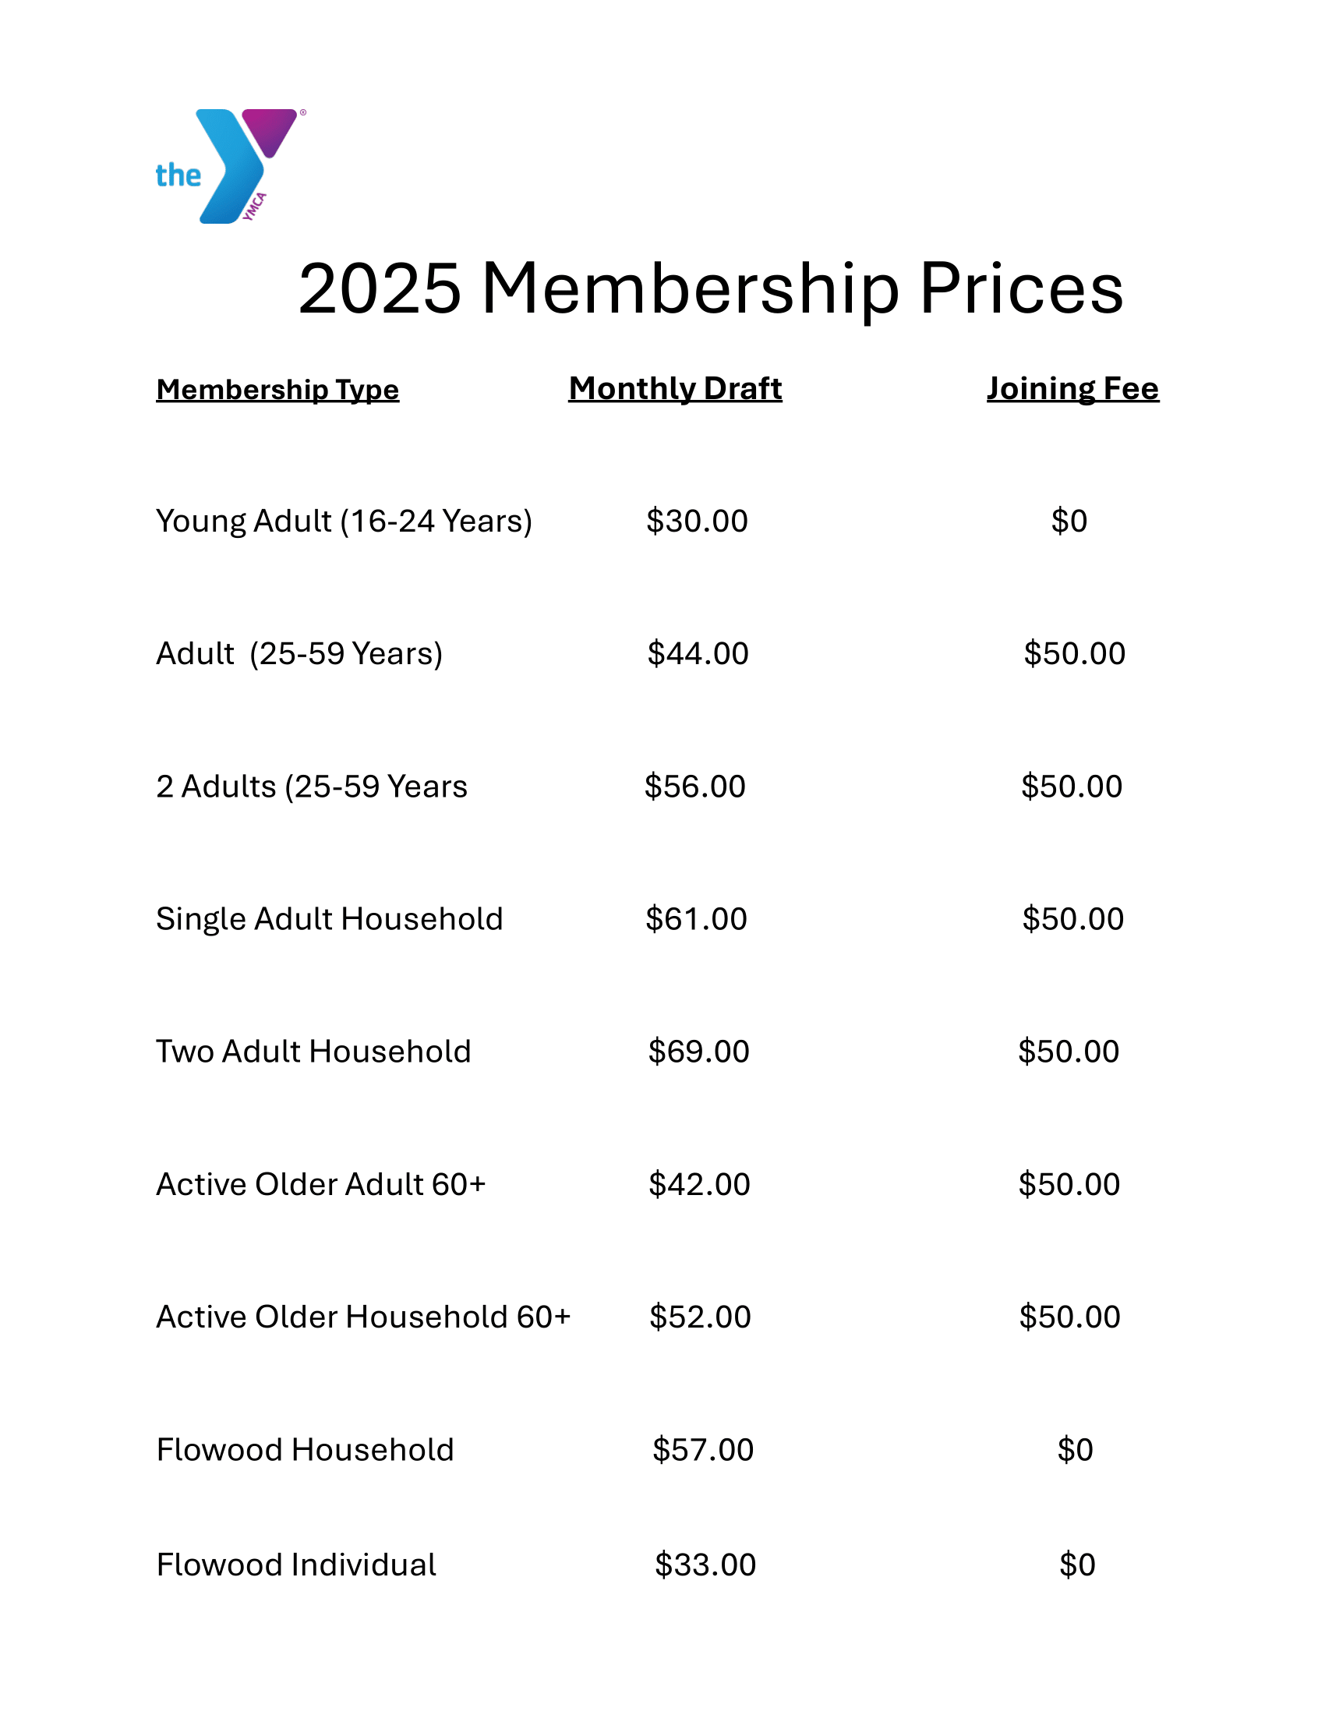Click the "Active Older Household 60+" label
The image size is (1325, 1715).
(x=363, y=1317)
